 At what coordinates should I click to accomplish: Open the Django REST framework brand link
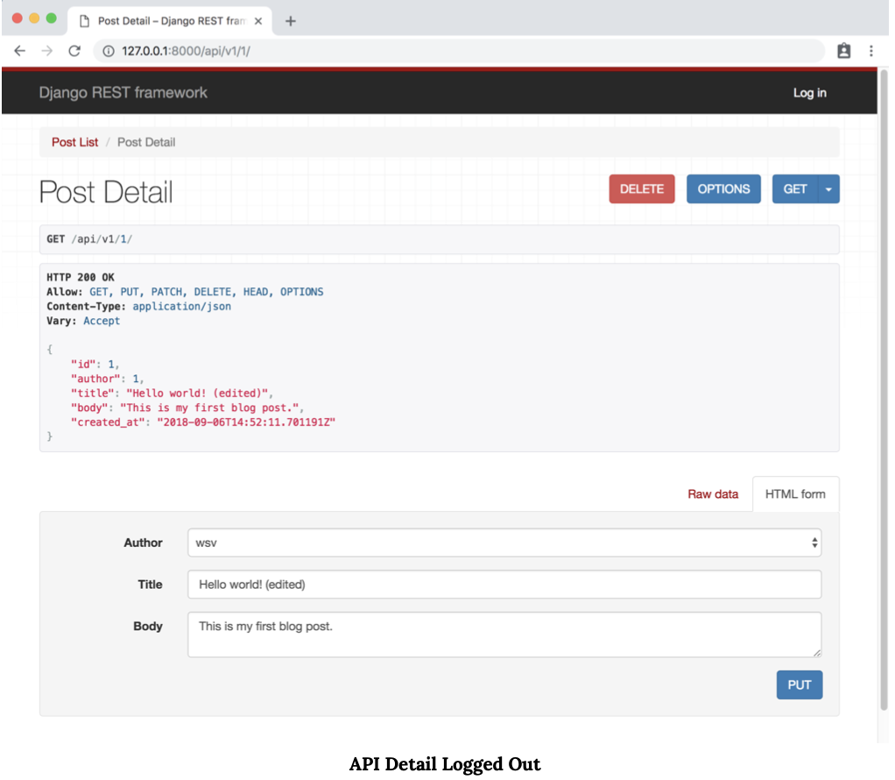pos(123,93)
